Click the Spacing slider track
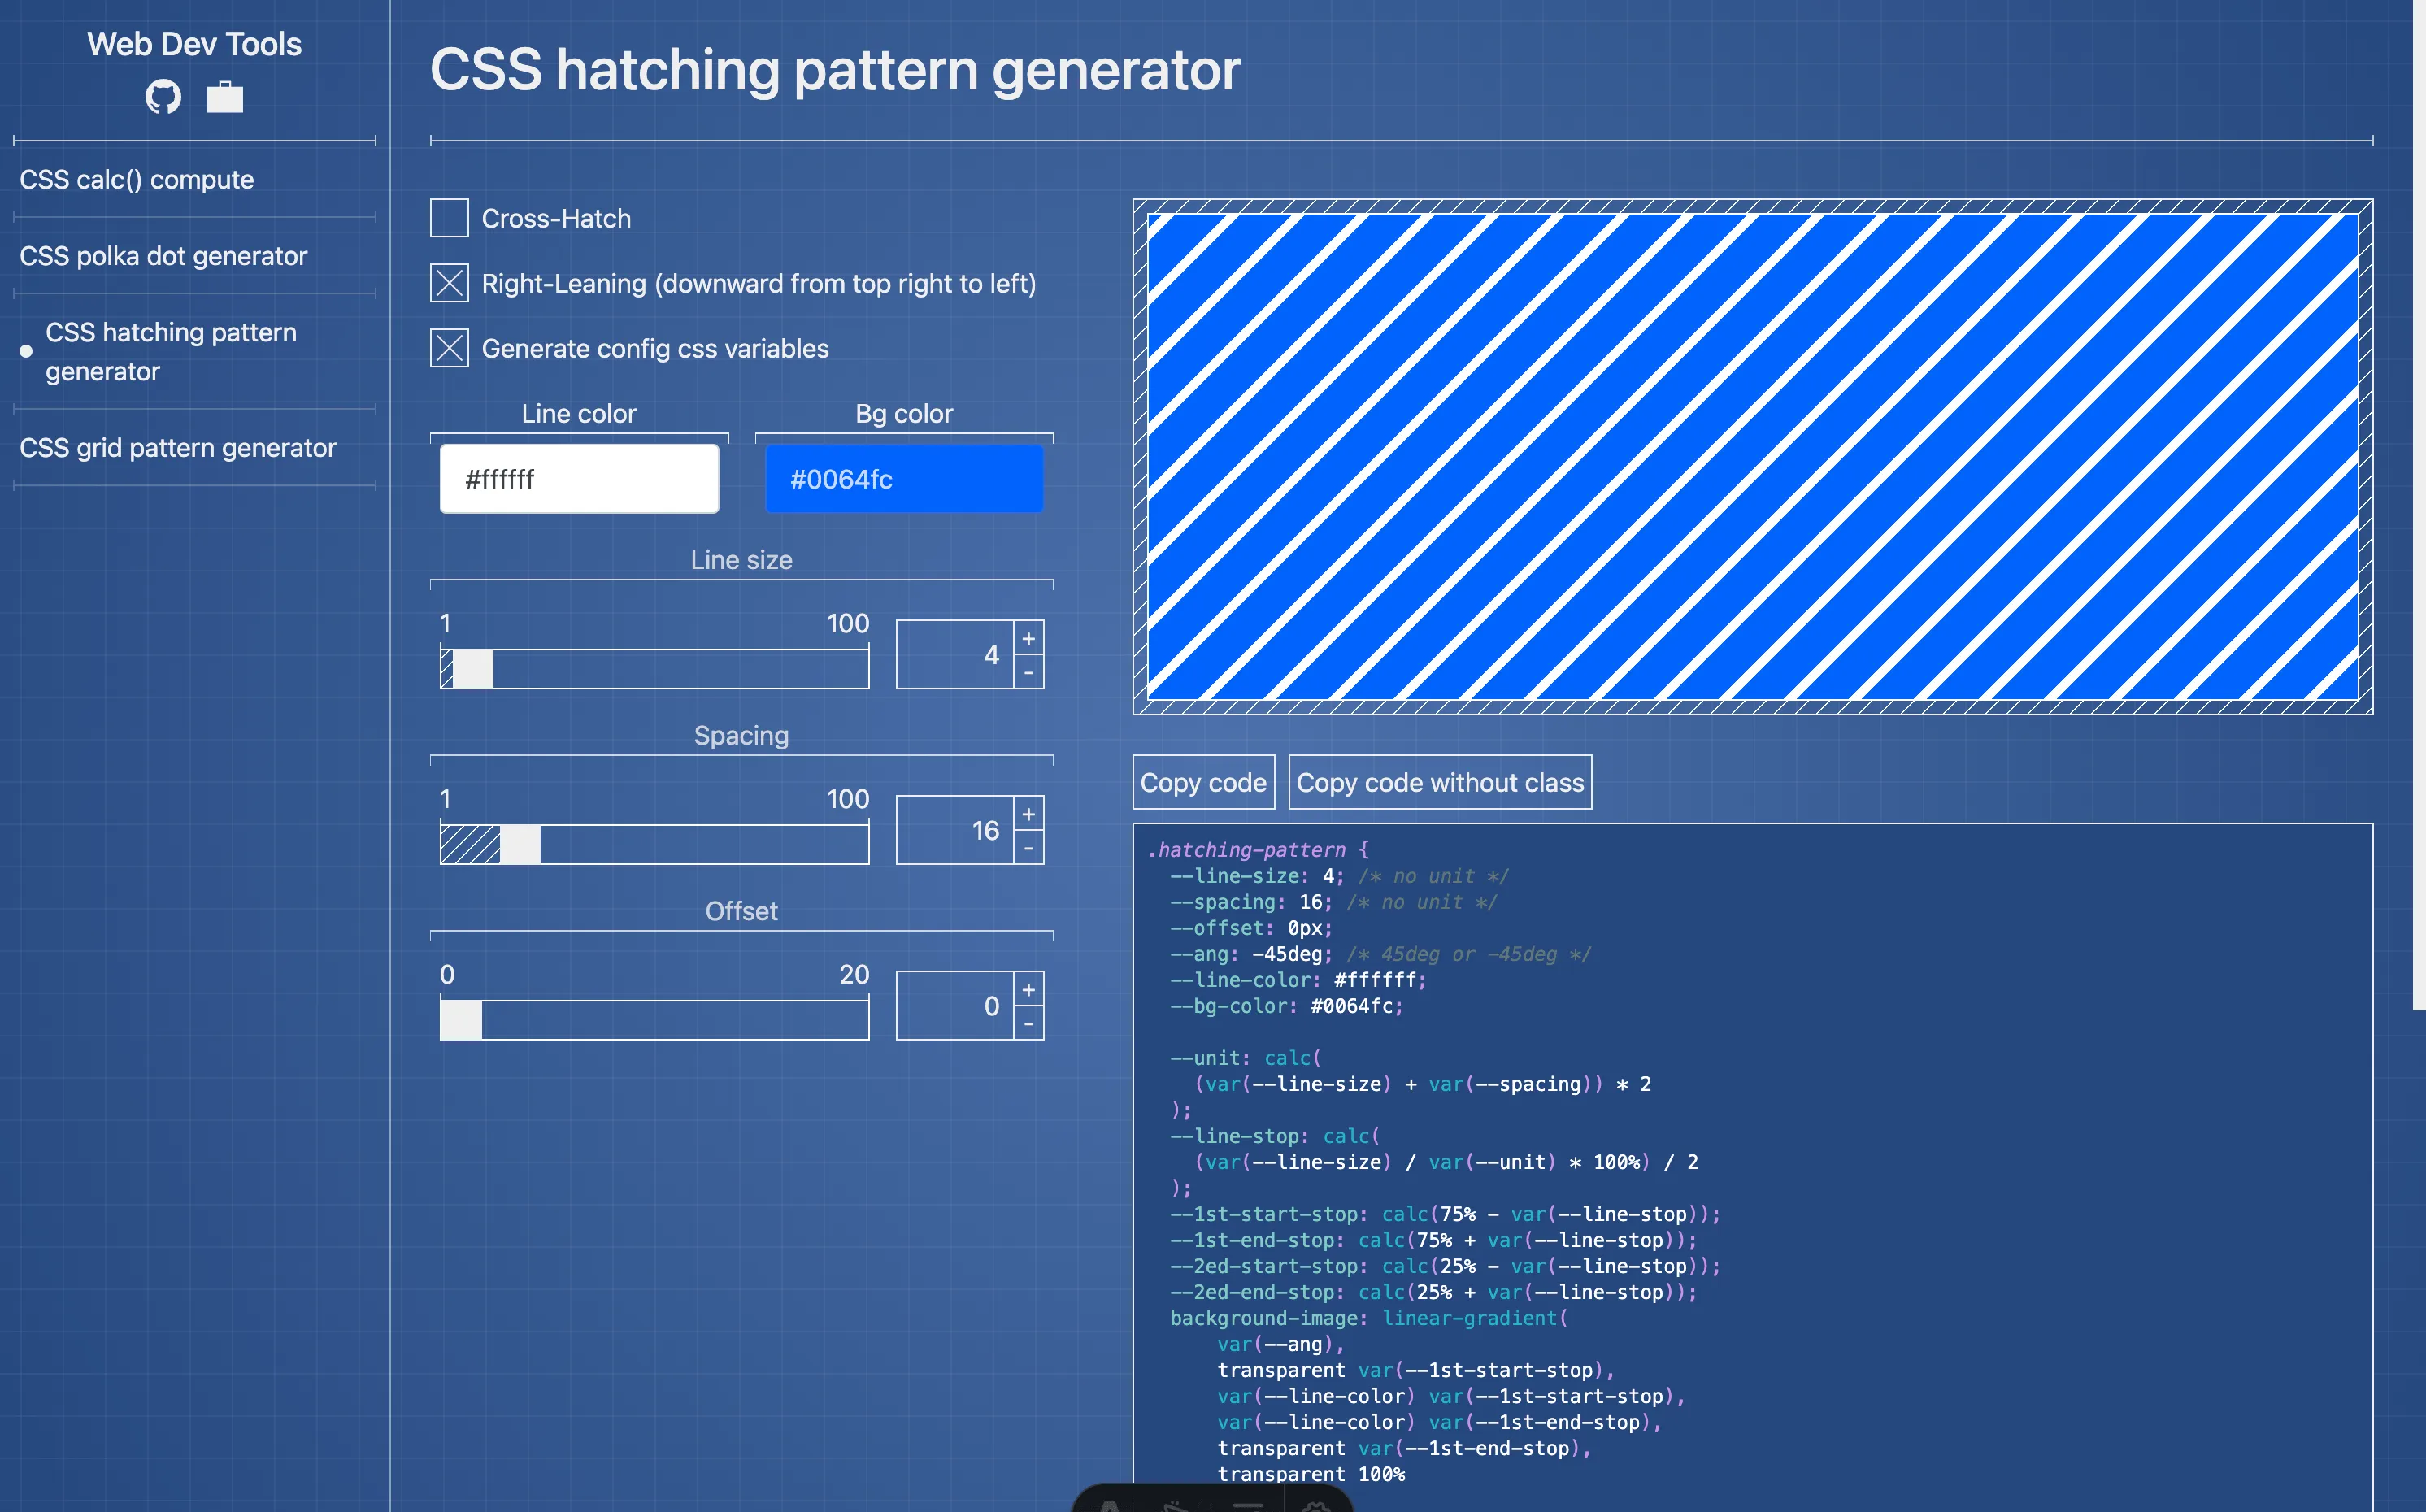Screen dimensions: 2426x1512 654,844
